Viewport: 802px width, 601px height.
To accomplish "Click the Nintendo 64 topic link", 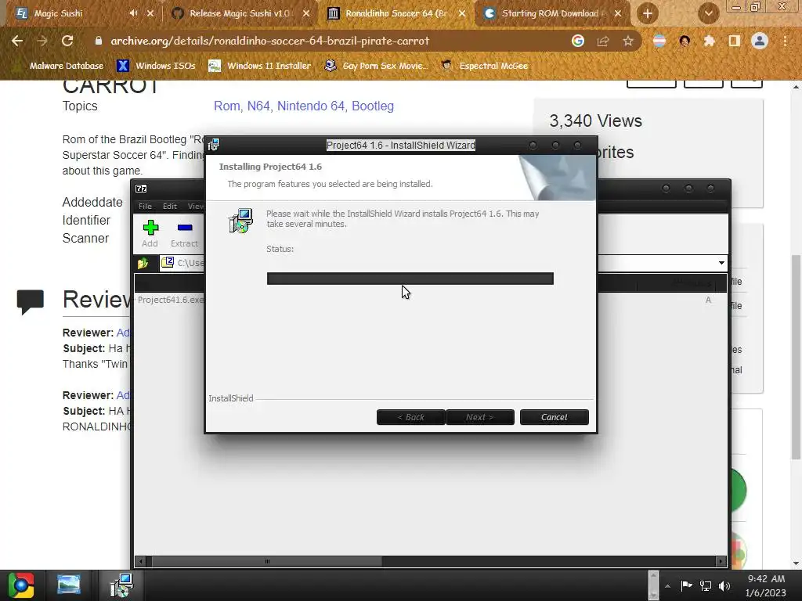I will 311,106.
